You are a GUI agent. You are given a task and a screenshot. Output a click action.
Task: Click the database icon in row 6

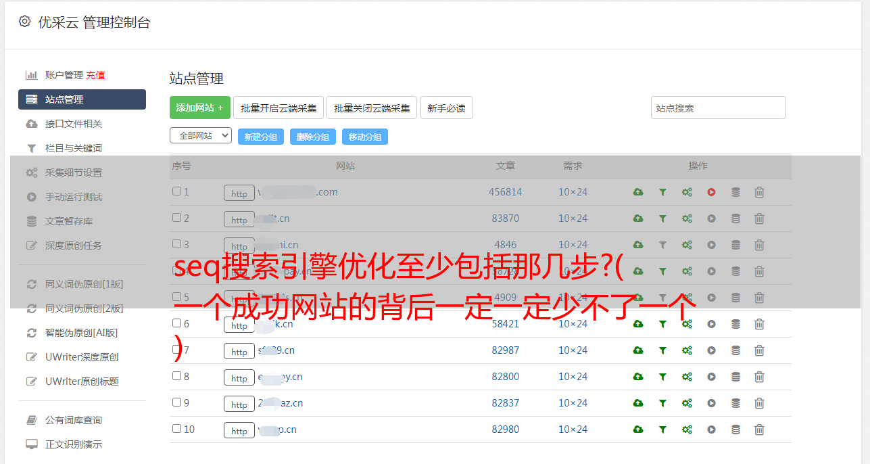[735, 324]
